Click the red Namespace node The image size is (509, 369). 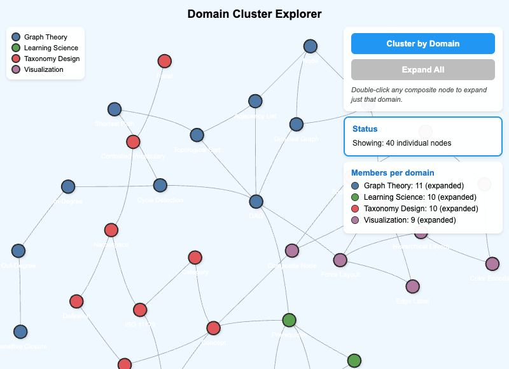pyautogui.click(x=111, y=230)
